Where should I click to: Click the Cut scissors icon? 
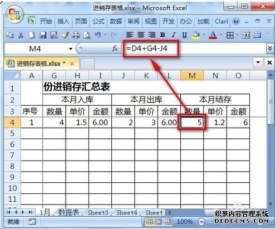(21, 35)
